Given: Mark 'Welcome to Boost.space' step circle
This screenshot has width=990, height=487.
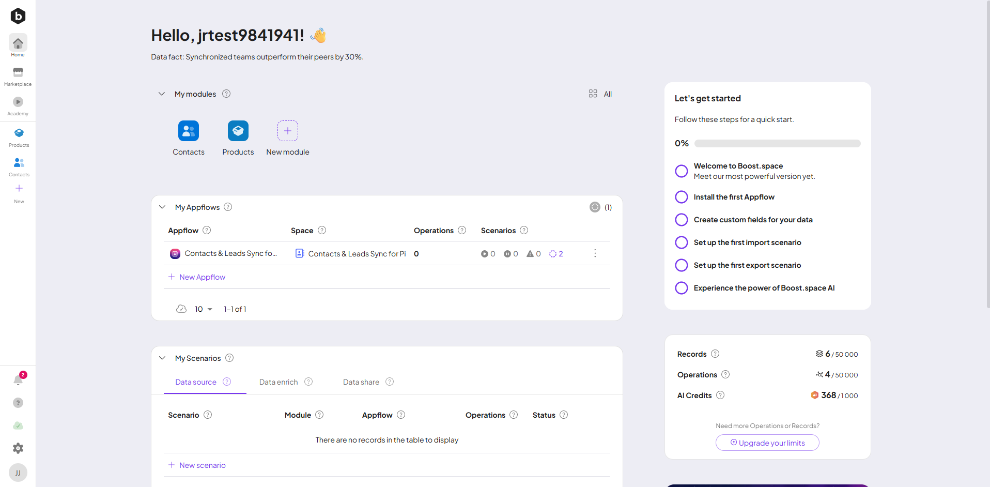Looking at the screenshot, I should [x=682, y=171].
